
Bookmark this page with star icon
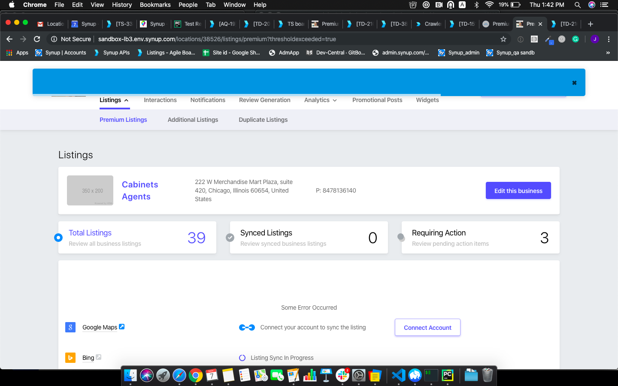(x=503, y=39)
